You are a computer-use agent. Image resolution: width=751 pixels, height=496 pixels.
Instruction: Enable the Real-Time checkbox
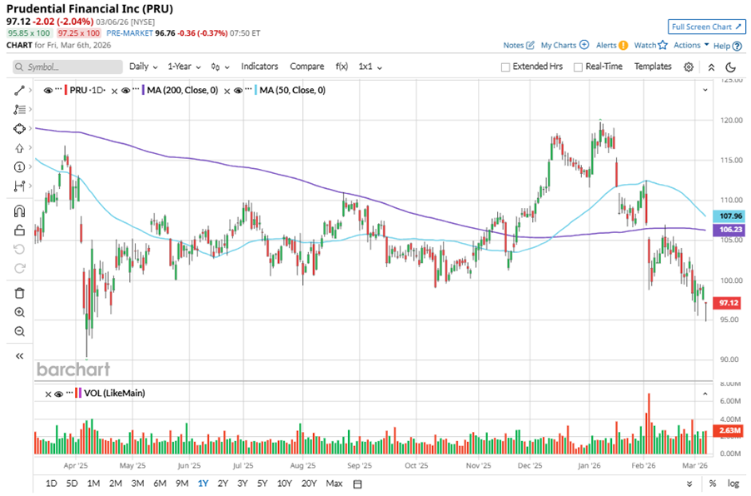pyautogui.click(x=578, y=67)
